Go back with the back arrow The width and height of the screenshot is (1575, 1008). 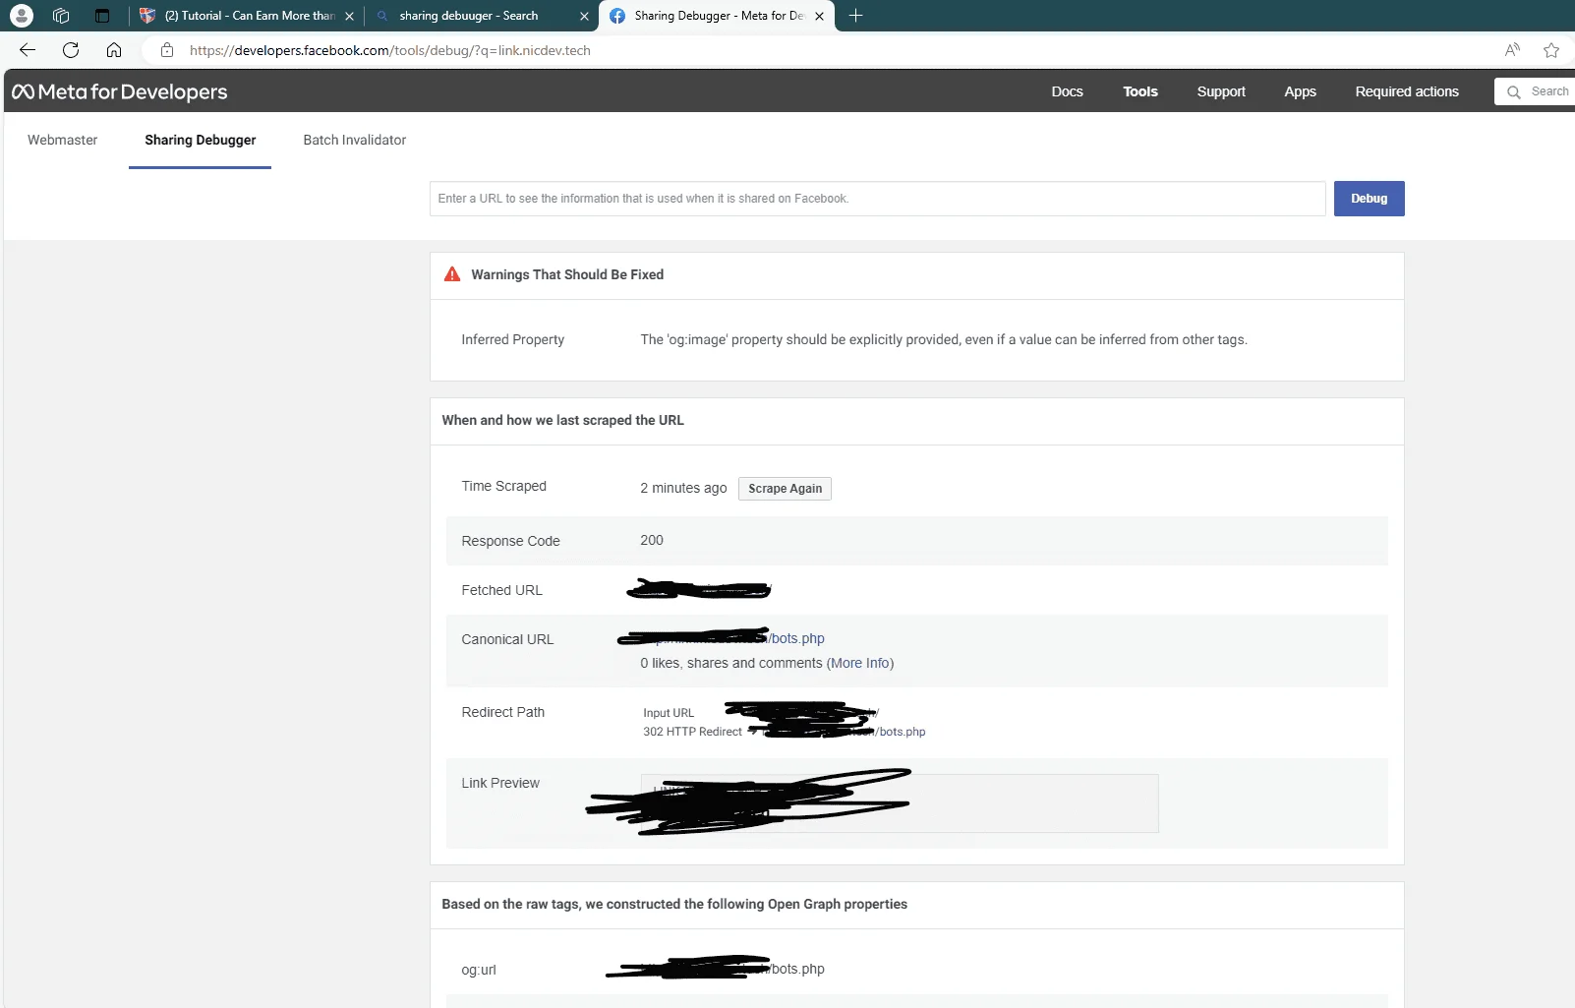[x=28, y=50]
